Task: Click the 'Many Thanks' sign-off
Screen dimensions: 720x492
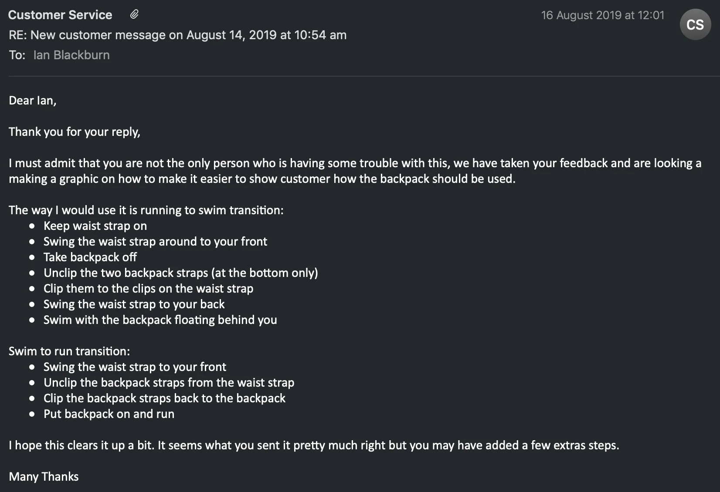Action: [x=44, y=476]
